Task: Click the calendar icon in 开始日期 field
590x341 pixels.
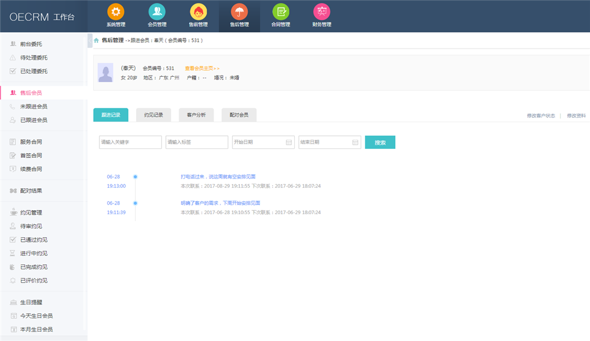Action: pyautogui.click(x=289, y=143)
